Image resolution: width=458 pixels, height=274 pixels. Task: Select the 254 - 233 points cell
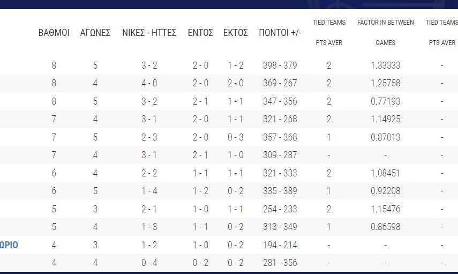(x=280, y=209)
